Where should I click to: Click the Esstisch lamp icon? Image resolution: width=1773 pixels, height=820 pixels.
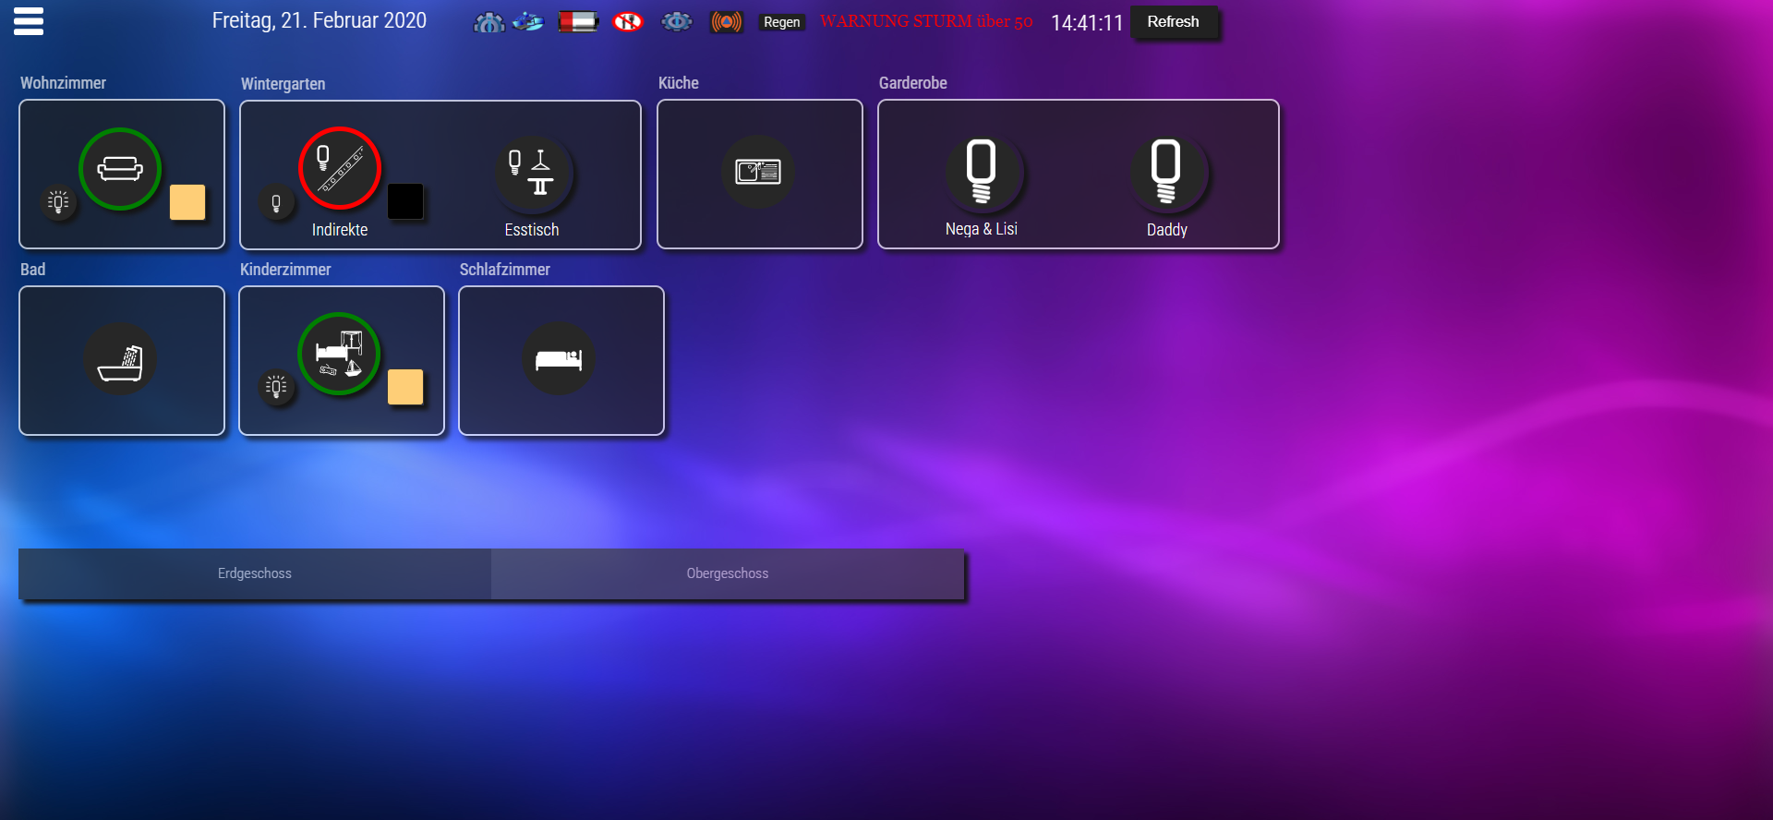533,173
